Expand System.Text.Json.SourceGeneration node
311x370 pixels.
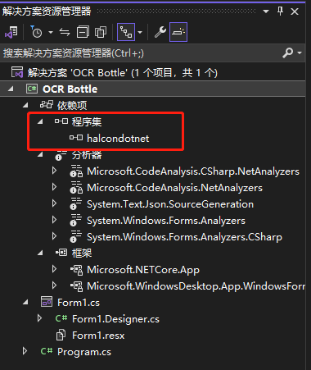click(x=54, y=203)
